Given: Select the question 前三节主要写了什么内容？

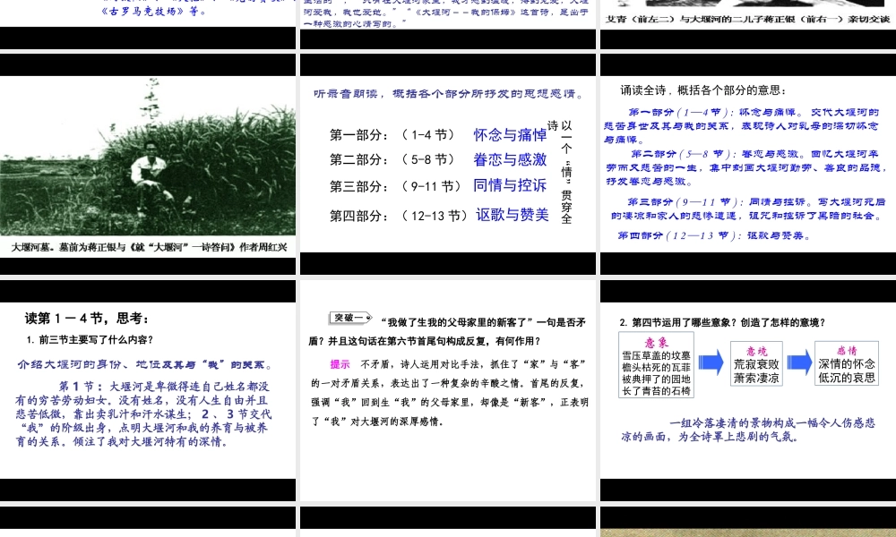Looking at the screenshot, I should (90, 339).
